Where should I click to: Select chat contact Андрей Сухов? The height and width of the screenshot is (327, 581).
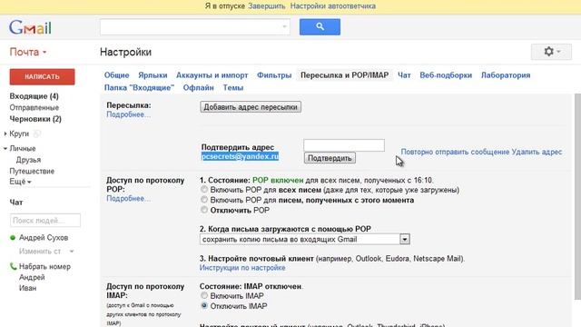44,238
